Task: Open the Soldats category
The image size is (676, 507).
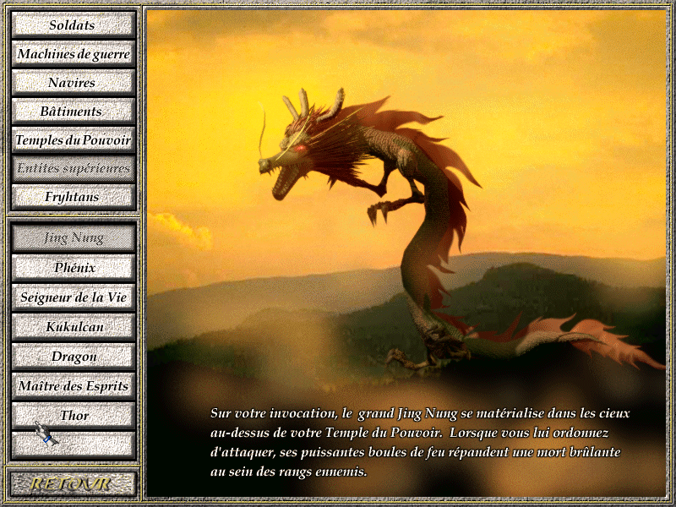Action: [x=74, y=25]
